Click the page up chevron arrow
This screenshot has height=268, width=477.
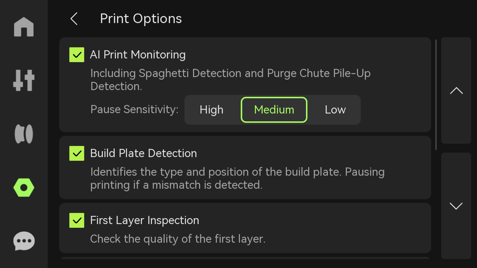pos(456,90)
